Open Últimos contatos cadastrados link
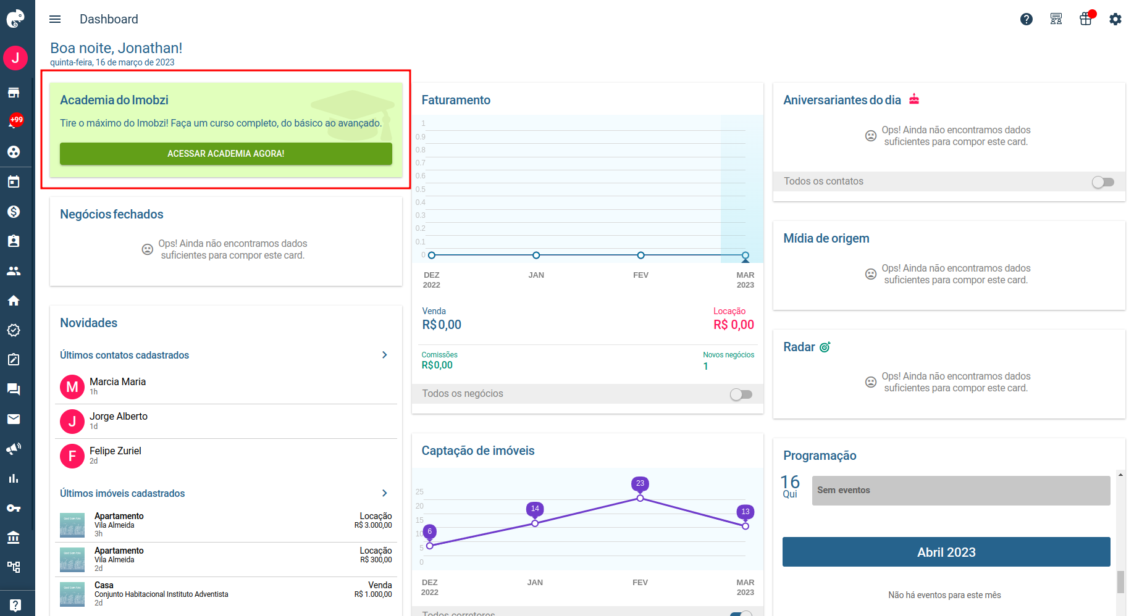The height and width of the screenshot is (616, 1134). tap(124, 355)
